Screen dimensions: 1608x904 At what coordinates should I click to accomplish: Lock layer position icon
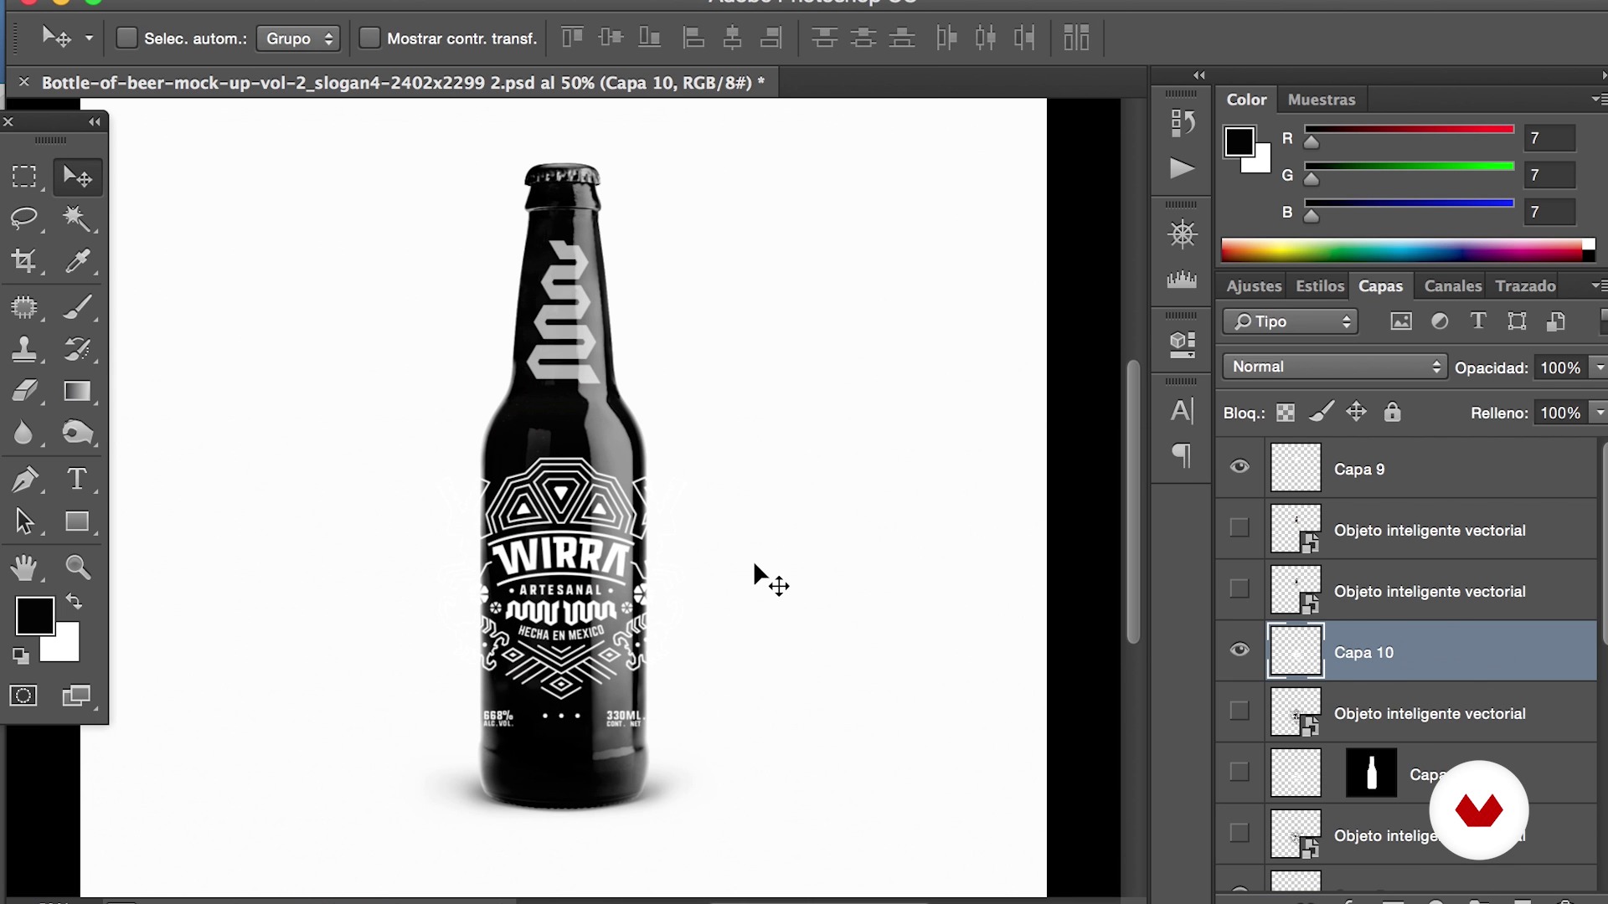(x=1356, y=412)
